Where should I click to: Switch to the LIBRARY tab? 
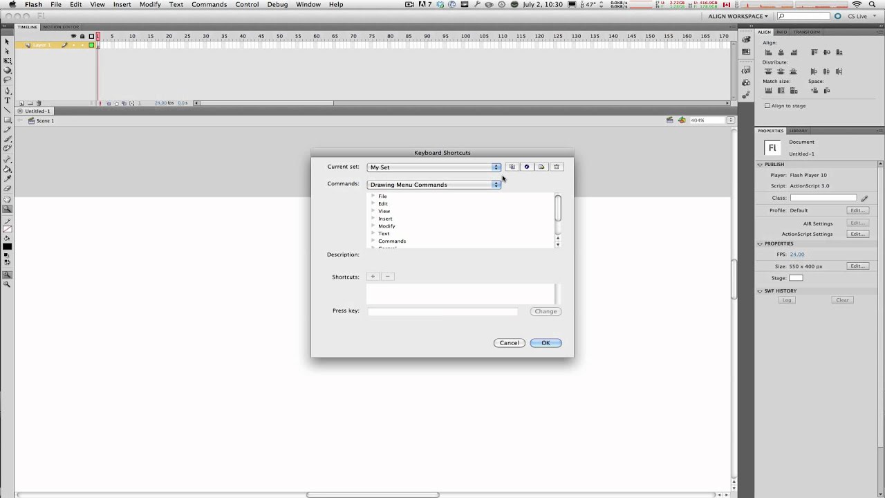click(798, 131)
